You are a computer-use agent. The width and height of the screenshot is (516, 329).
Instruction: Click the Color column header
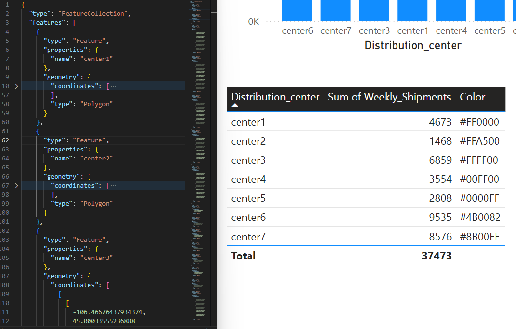(x=472, y=97)
